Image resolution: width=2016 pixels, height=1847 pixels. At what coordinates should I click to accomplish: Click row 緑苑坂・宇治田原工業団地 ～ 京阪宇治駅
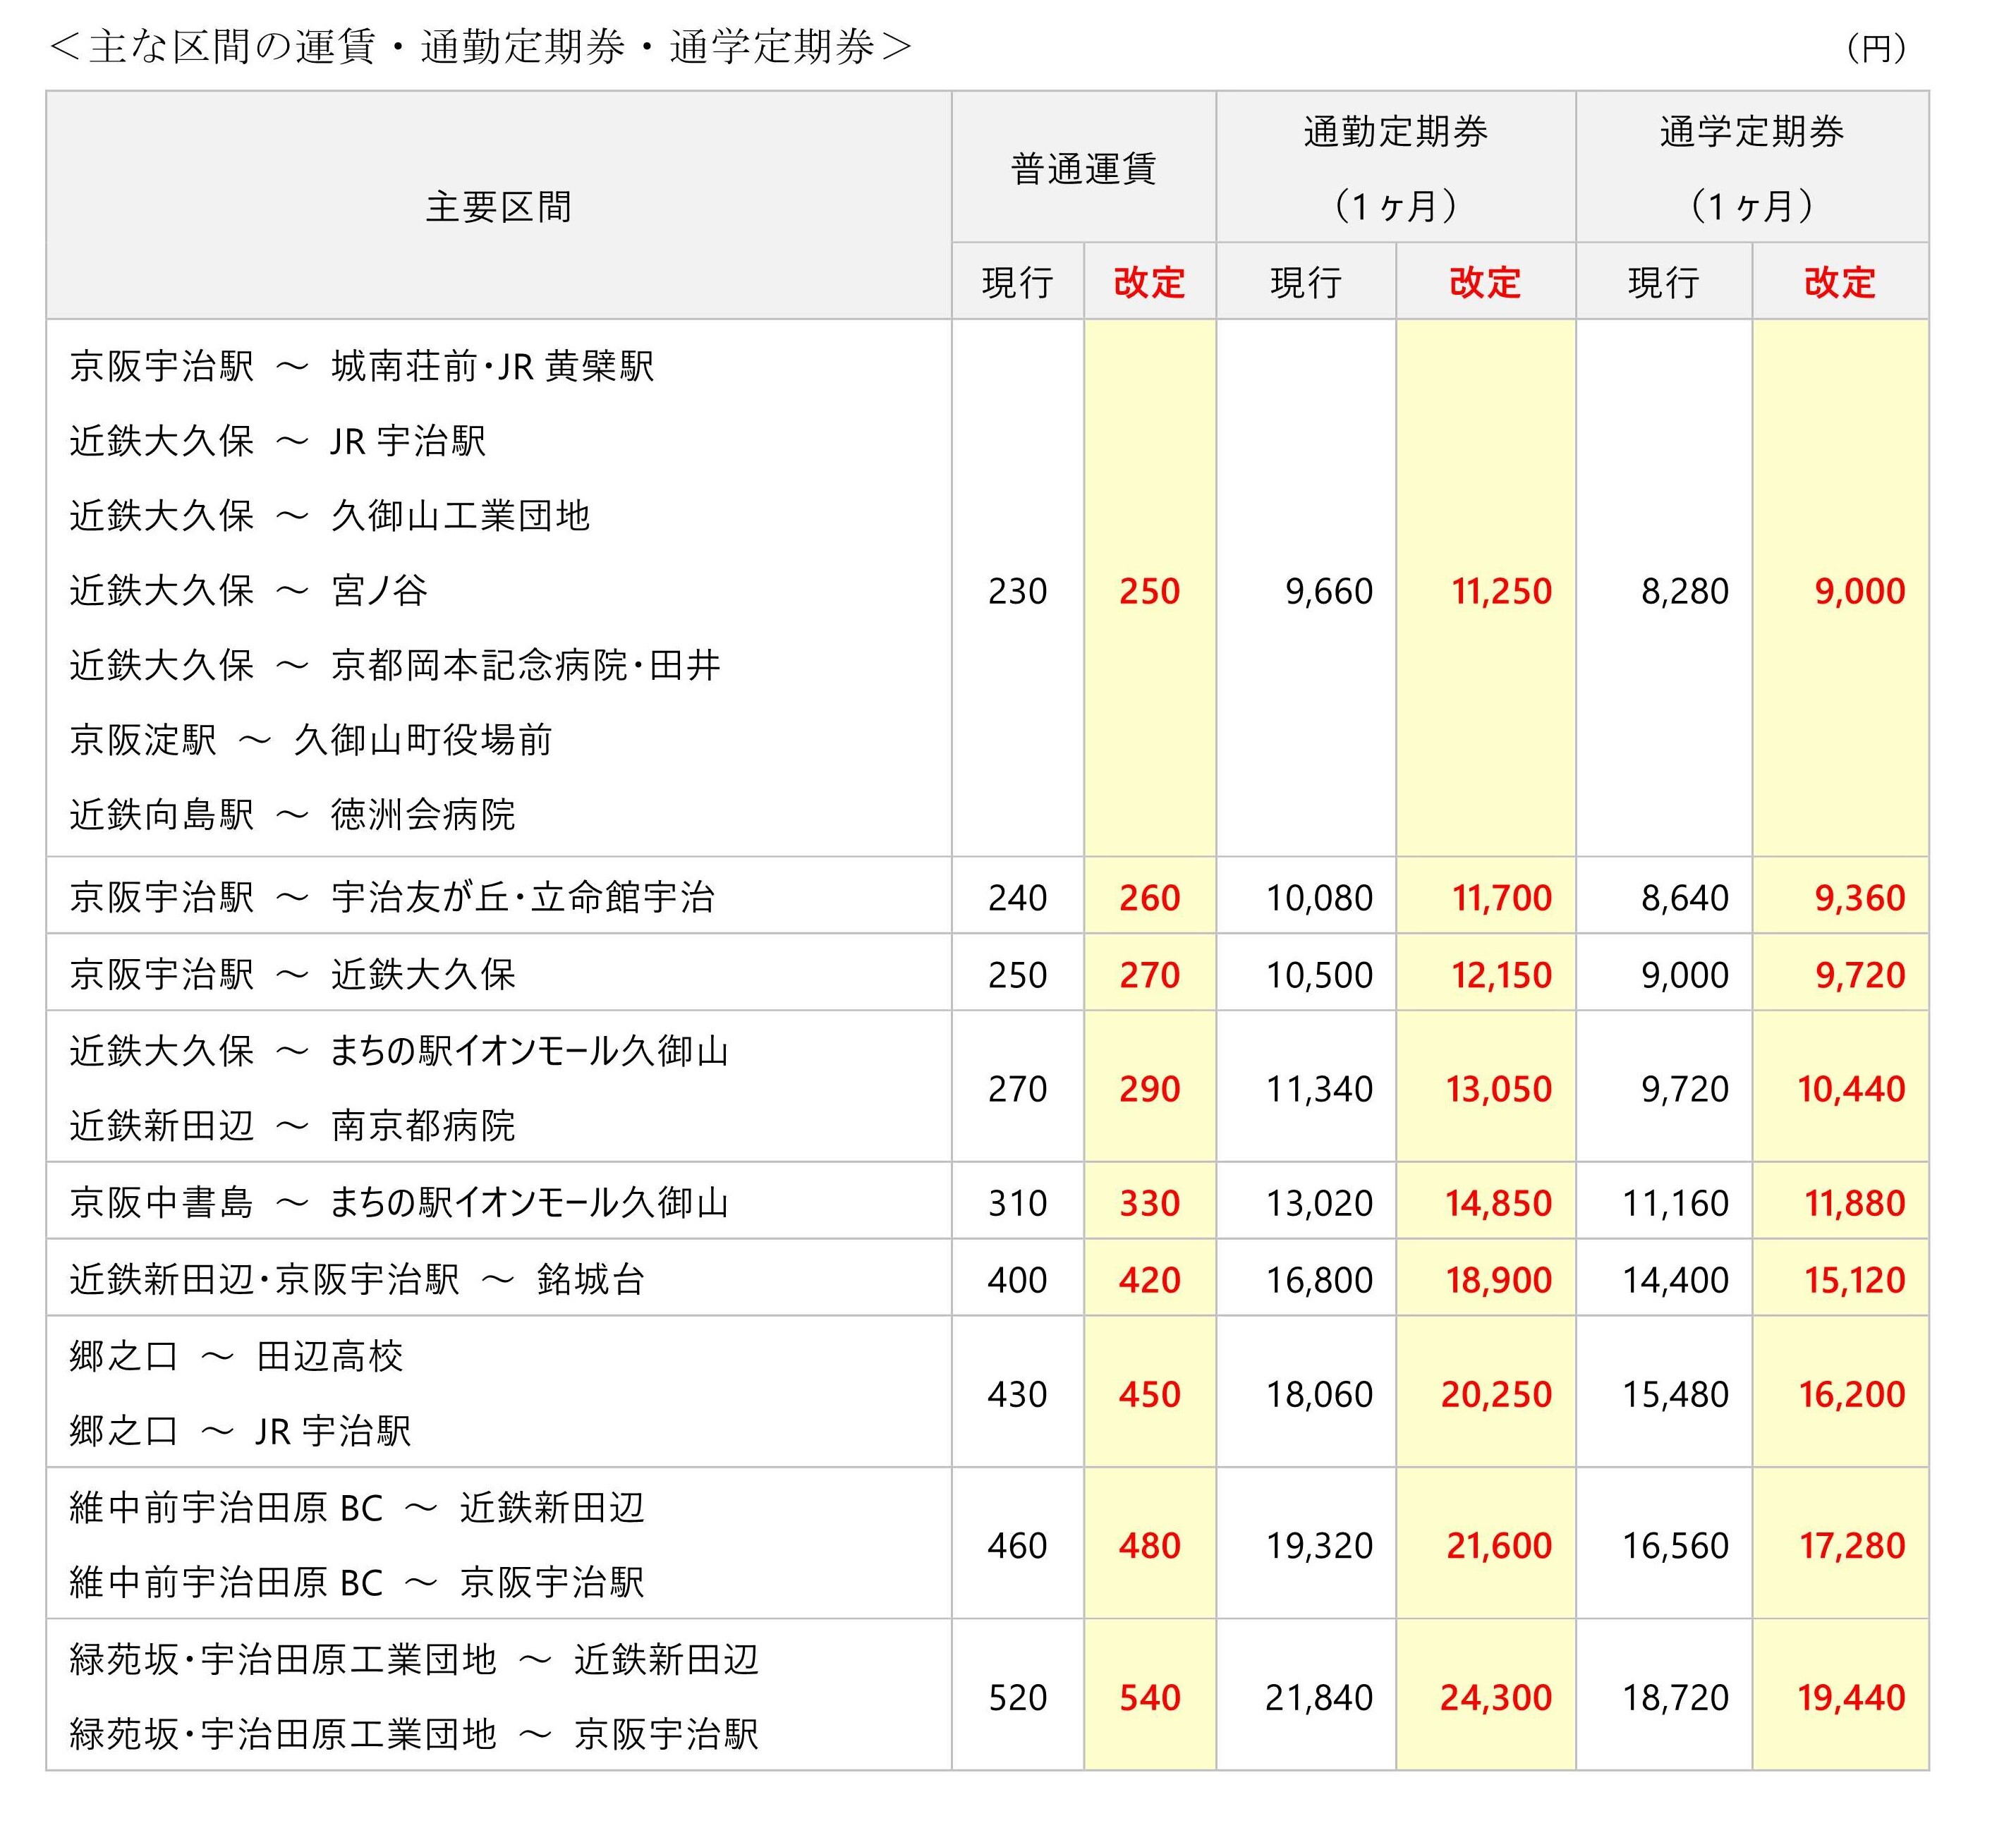414,1734
